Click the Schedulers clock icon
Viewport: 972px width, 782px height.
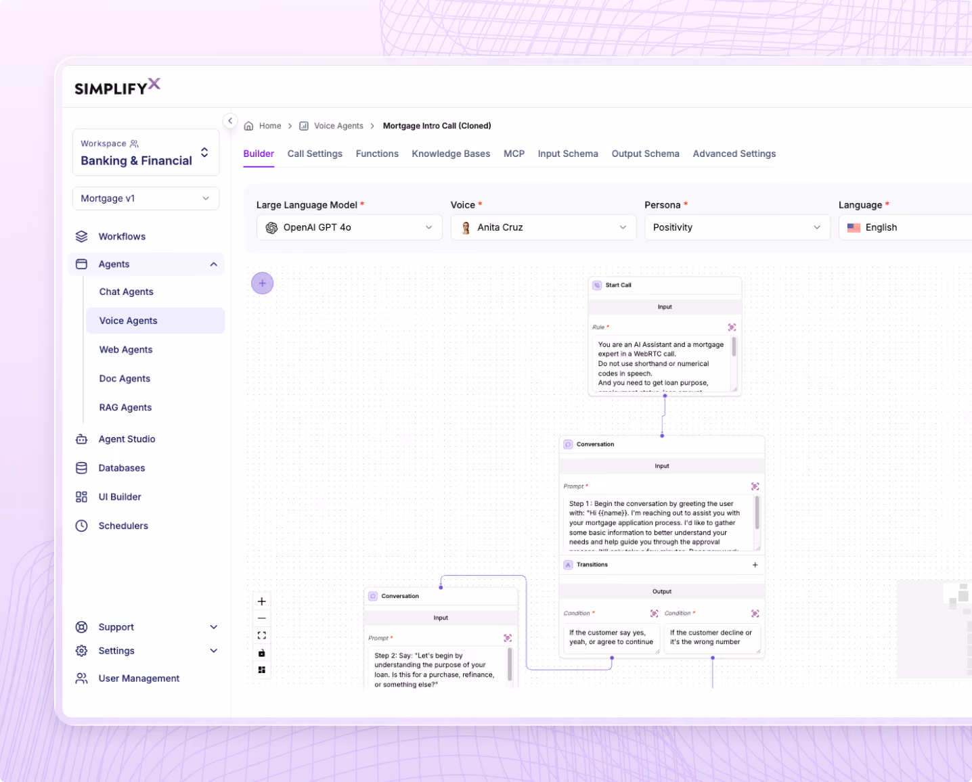(x=81, y=526)
